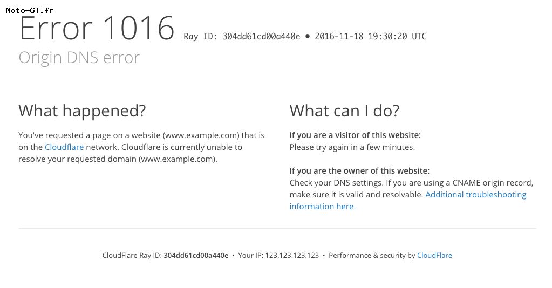This screenshot has width=552, height=288.
Task: Click 'Performance & security by' footer text
Action: (x=372, y=255)
